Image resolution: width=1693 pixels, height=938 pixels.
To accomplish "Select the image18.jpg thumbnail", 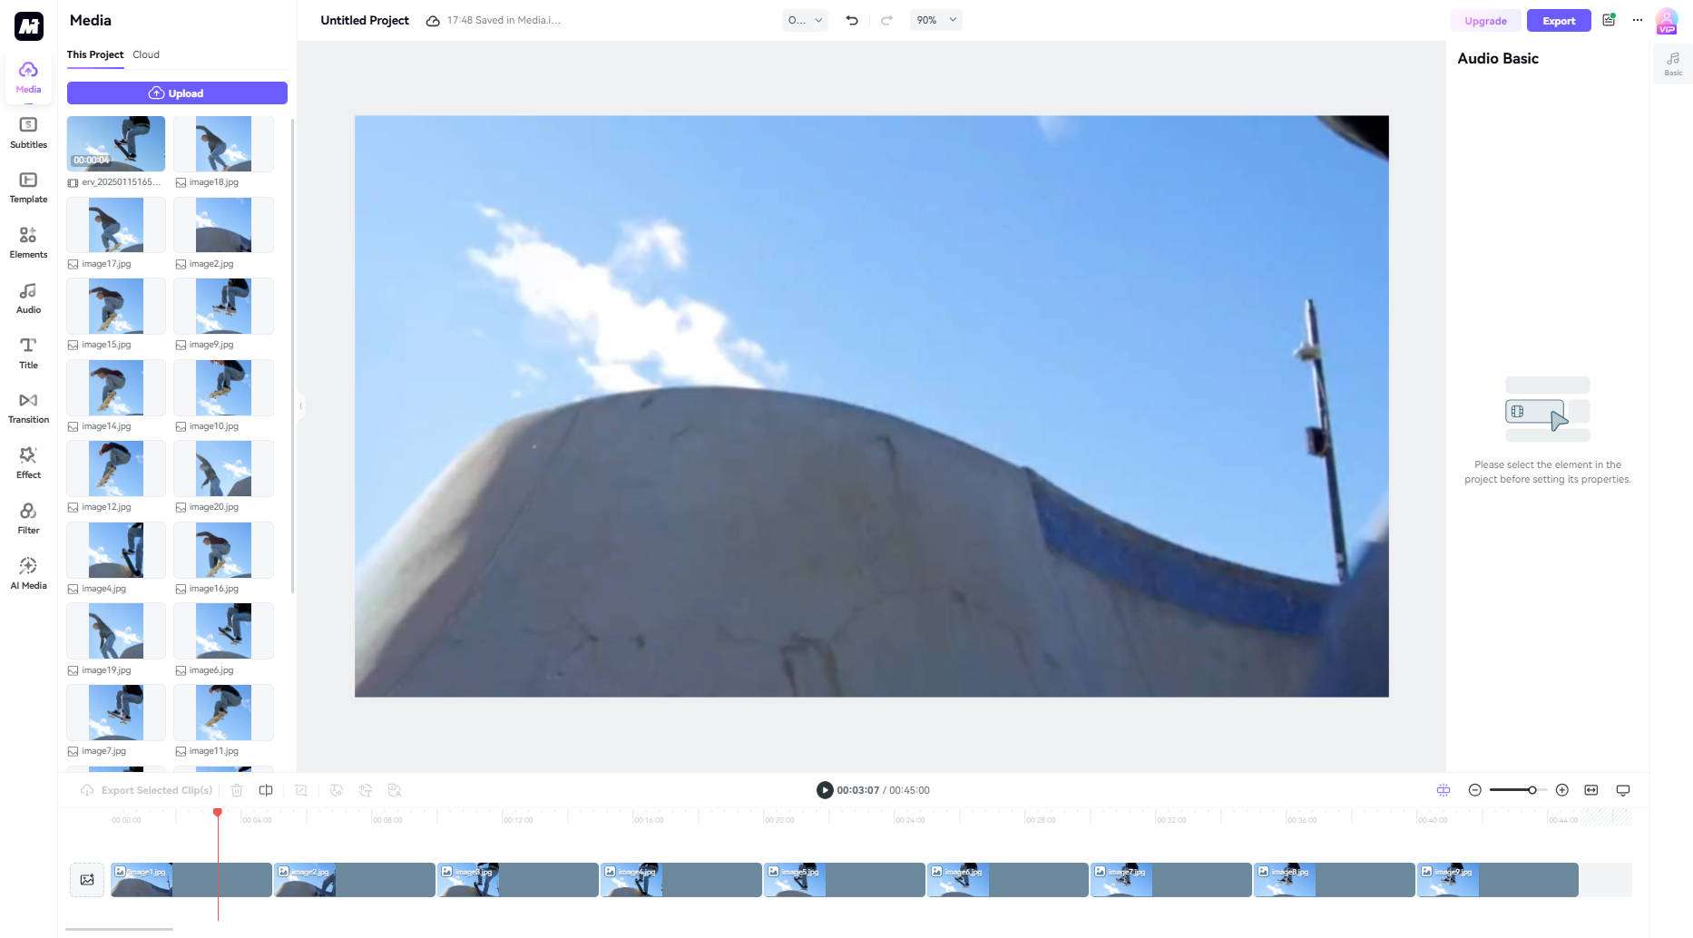I will [223, 143].
